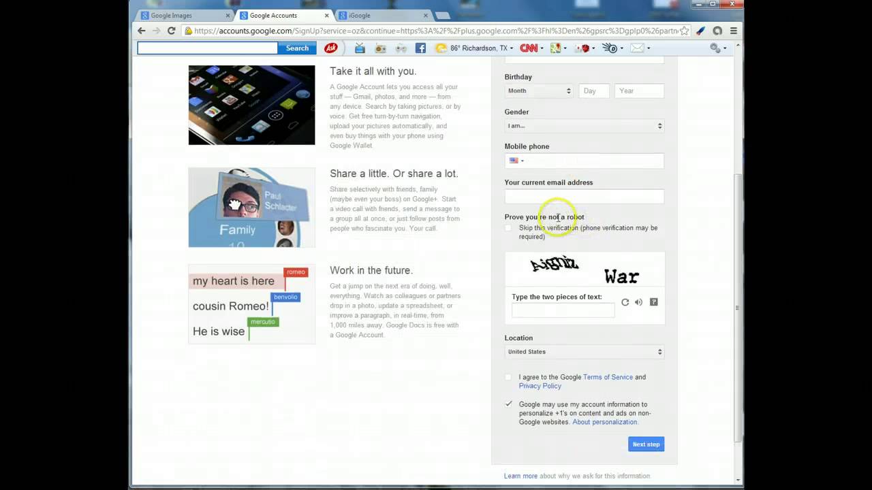Open the Privacy Policy link
This screenshot has height=490, width=872.
(x=540, y=386)
